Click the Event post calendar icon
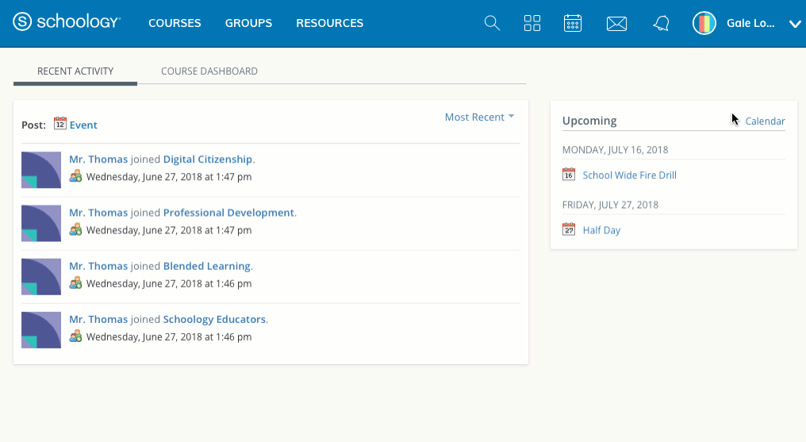 pyautogui.click(x=60, y=124)
